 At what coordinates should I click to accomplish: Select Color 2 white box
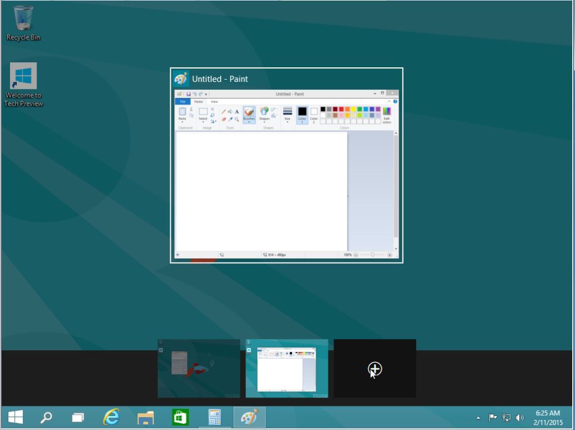coord(314,115)
